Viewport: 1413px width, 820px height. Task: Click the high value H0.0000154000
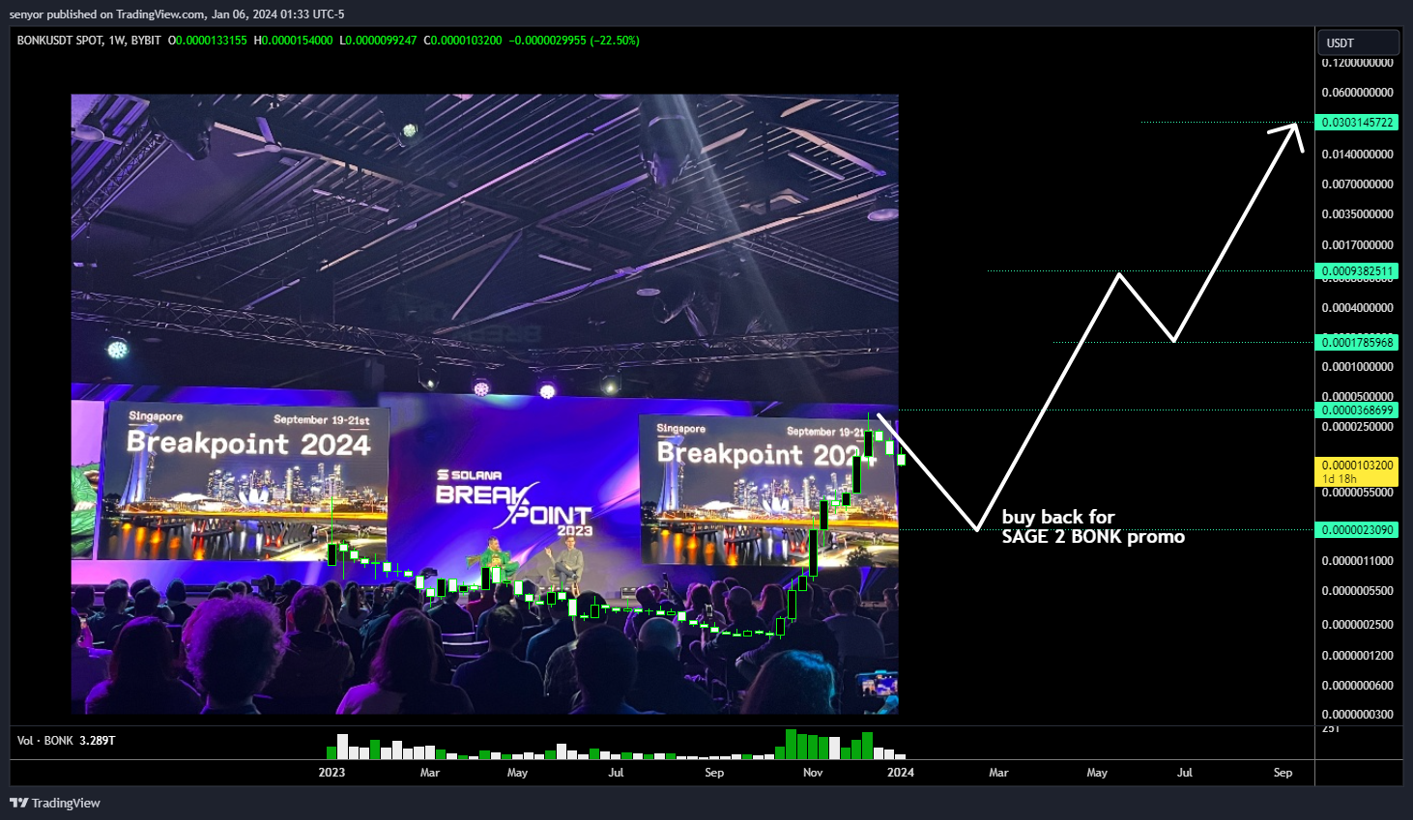(x=293, y=41)
